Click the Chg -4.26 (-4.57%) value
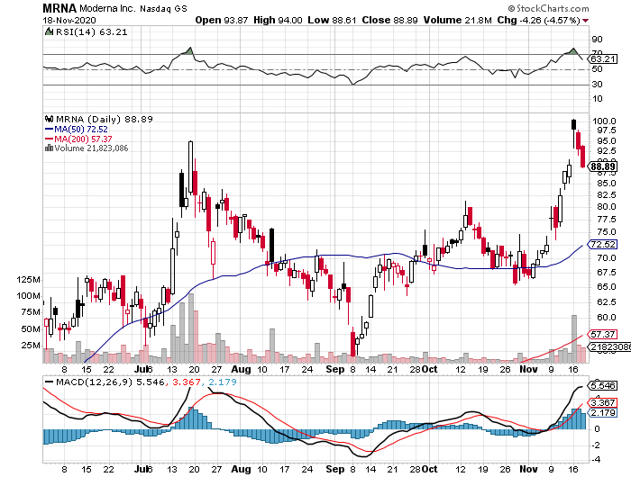This screenshot has height=477, width=631. click(x=538, y=20)
